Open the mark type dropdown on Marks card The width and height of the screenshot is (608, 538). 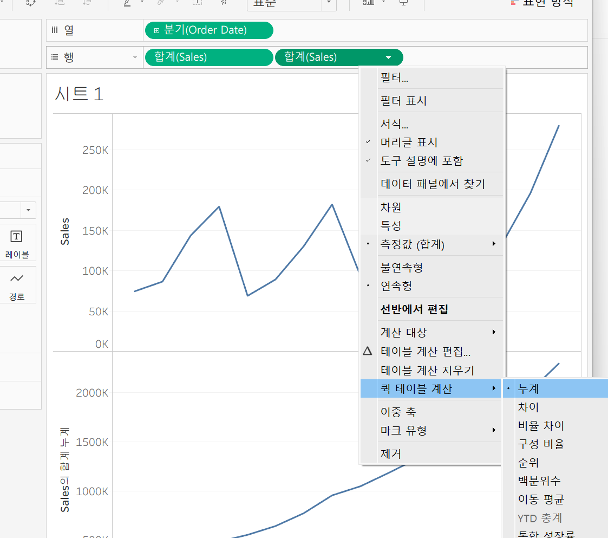[28, 210]
